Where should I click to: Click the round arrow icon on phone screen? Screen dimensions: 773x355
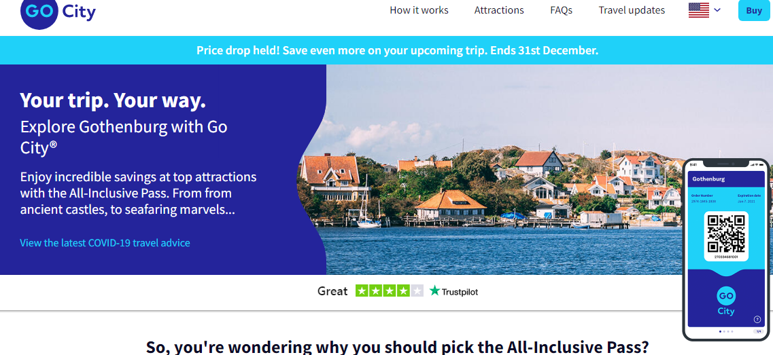click(x=758, y=320)
